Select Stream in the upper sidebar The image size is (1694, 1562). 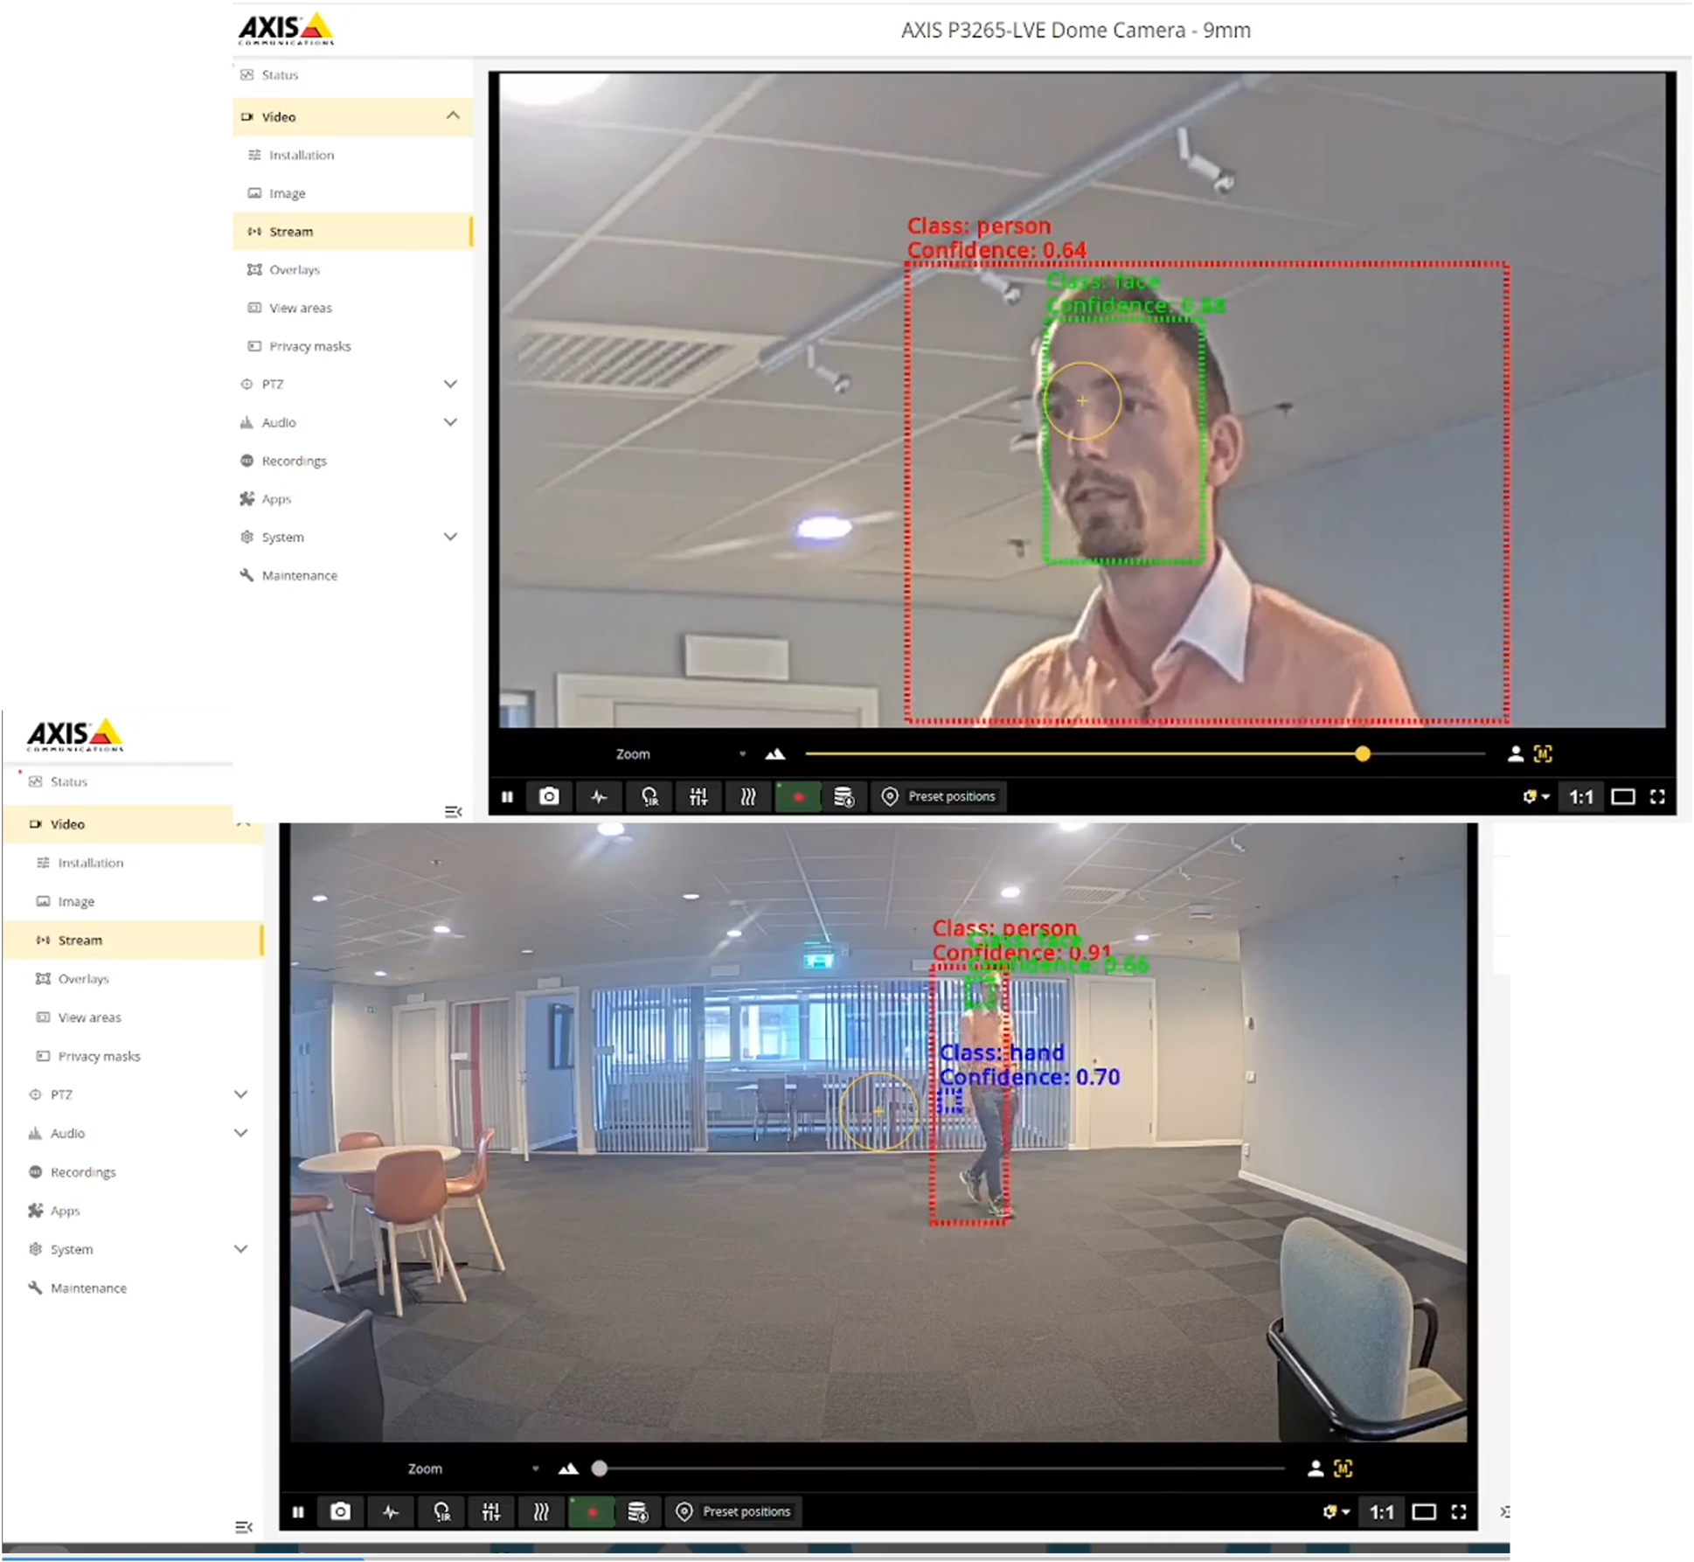tap(352, 232)
